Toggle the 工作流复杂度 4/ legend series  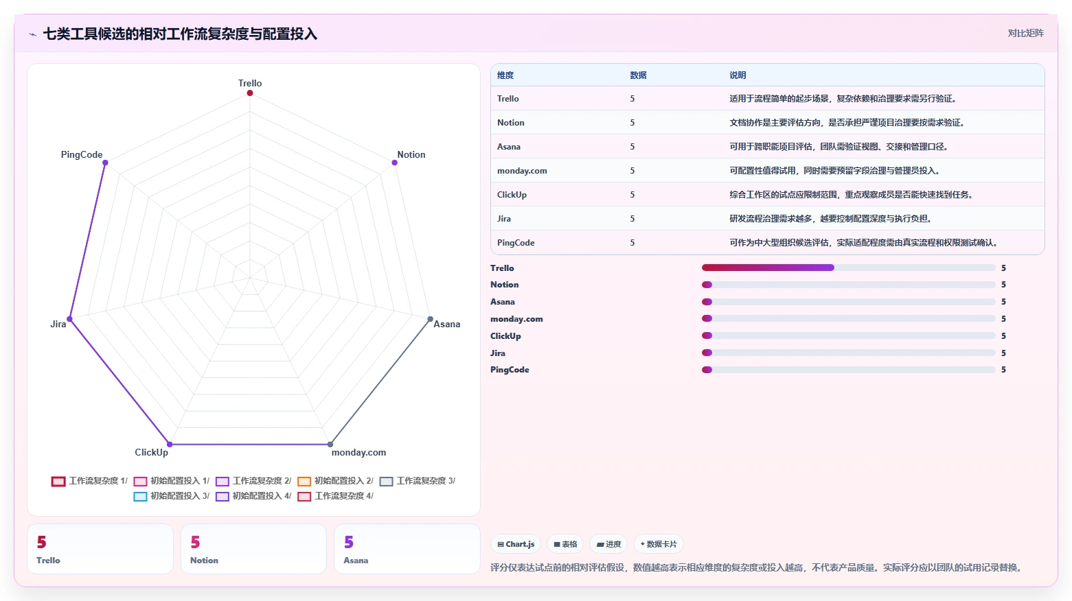[336, 496]
